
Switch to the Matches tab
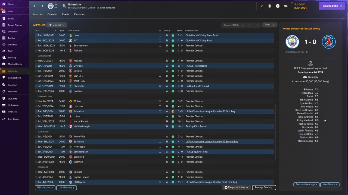click(38, 14)
